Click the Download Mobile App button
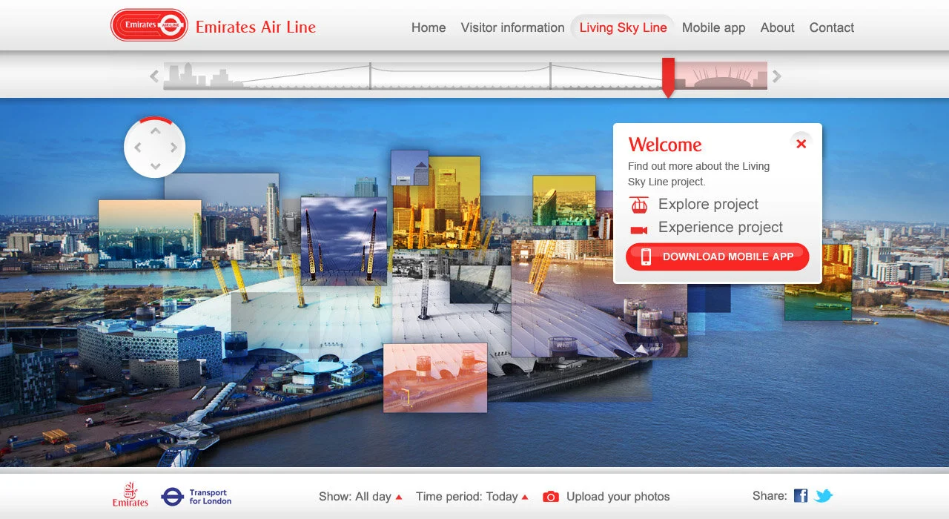The width and height of the screenshot is (949, 519). pos(717,257)
